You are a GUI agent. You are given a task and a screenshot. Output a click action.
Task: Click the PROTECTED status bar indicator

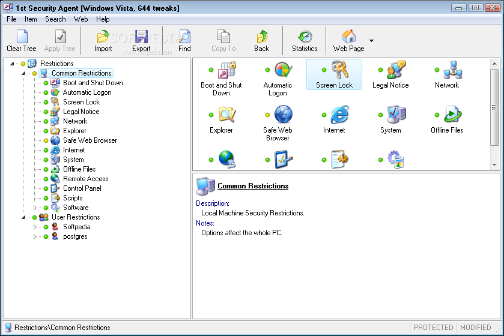pyautogui.click(x=433, y=328)
